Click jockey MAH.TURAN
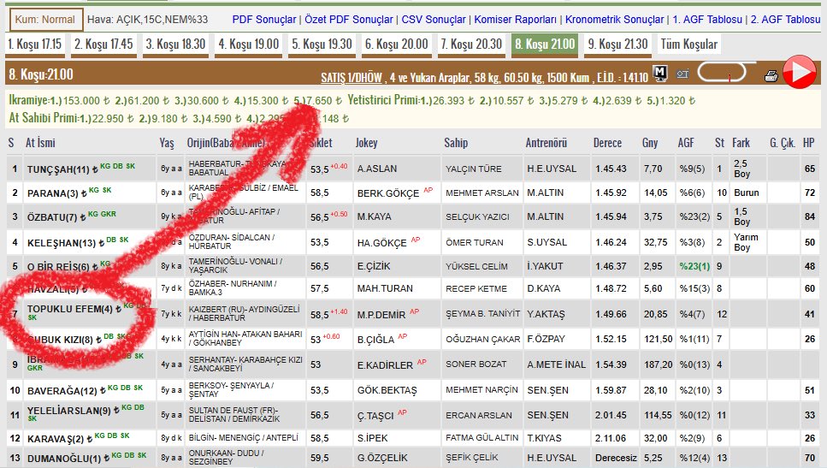This screenshot has height=468, width=827. coord(385,288)
